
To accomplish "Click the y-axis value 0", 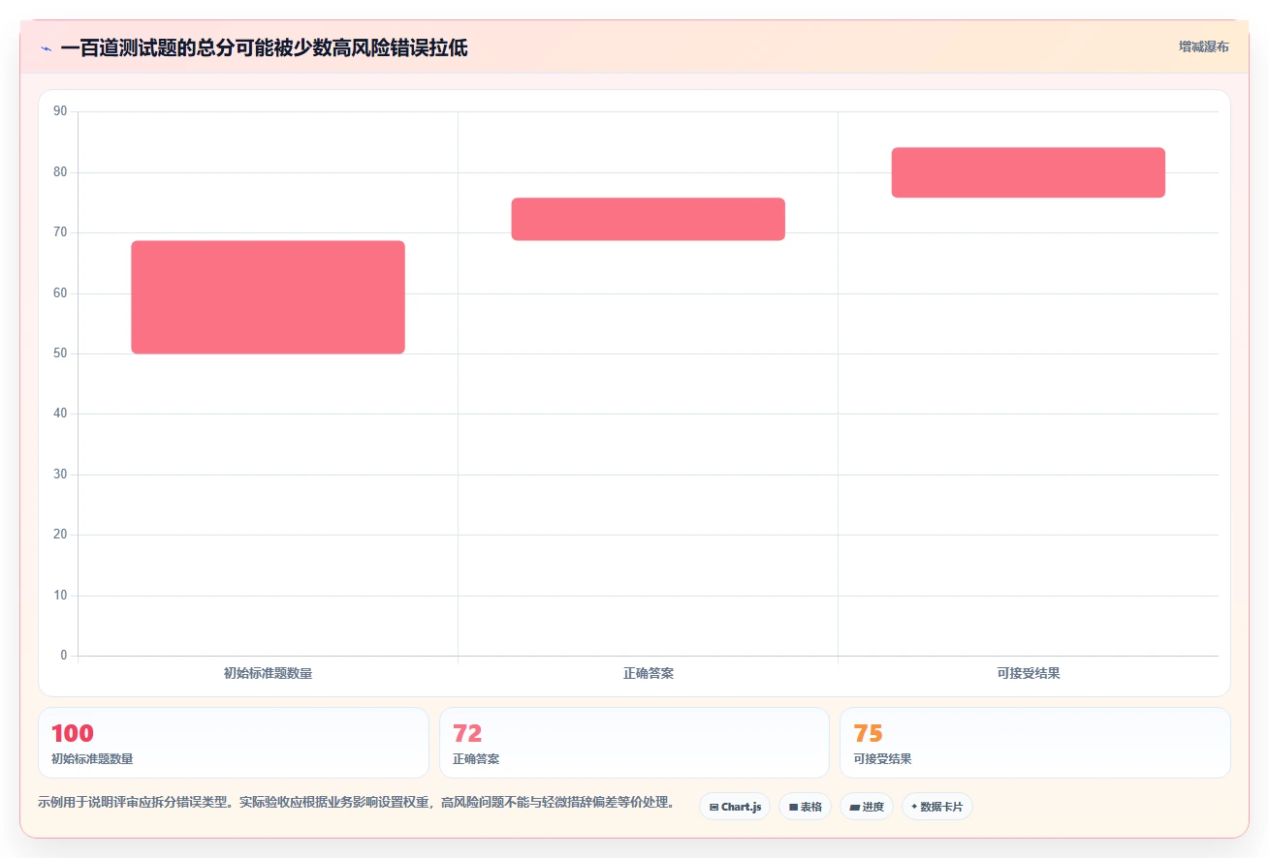I will (x=64, y=656).
